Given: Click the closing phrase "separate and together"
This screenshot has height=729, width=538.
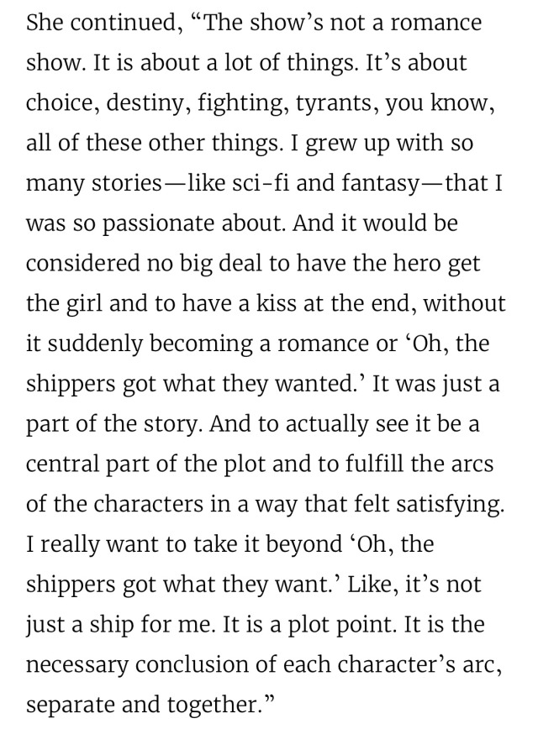Looking at the screenshot, I should [143, 705].
